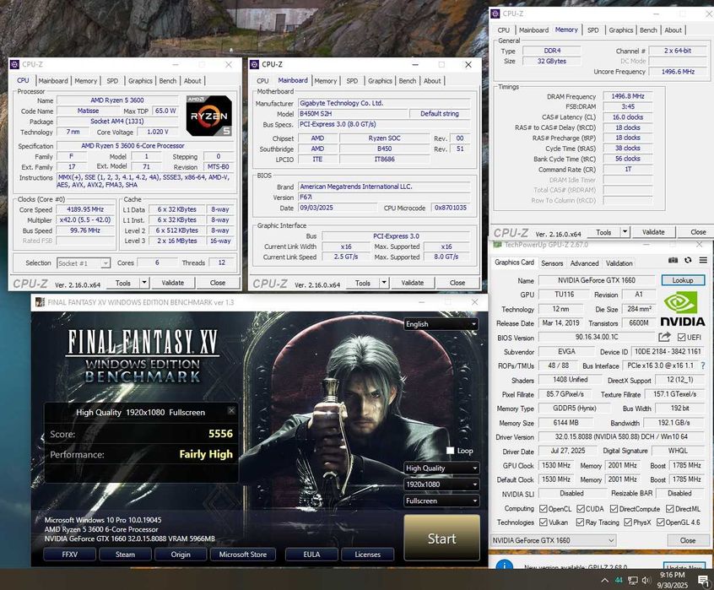Click the GPU-Z screenshot camera icon
714x590 pixels.
coord(673,261)
